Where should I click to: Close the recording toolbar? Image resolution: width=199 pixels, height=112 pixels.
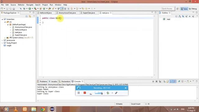[126, 88]
